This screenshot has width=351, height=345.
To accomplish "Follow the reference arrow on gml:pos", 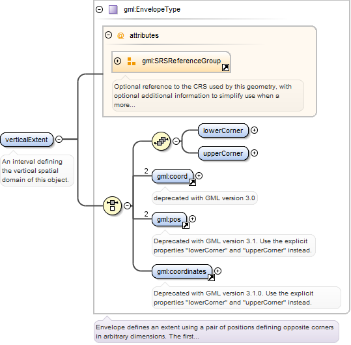I will pyautogui.click(x=186, y=226).
